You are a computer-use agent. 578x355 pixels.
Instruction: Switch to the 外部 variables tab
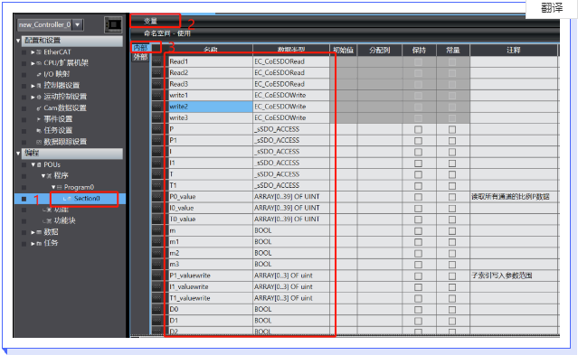tap(140, 57)
